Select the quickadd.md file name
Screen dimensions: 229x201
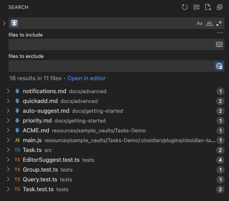pyautogui.click(x=40, y=101)
